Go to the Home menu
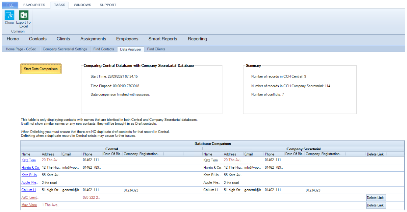 tap(13, 39)
